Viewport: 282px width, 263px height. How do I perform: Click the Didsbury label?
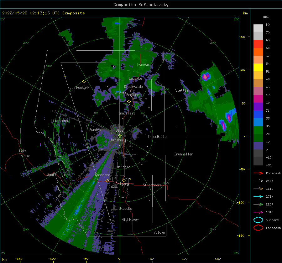[118, 140]
